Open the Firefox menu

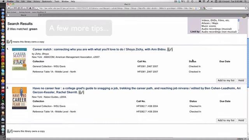pos(10,1)
